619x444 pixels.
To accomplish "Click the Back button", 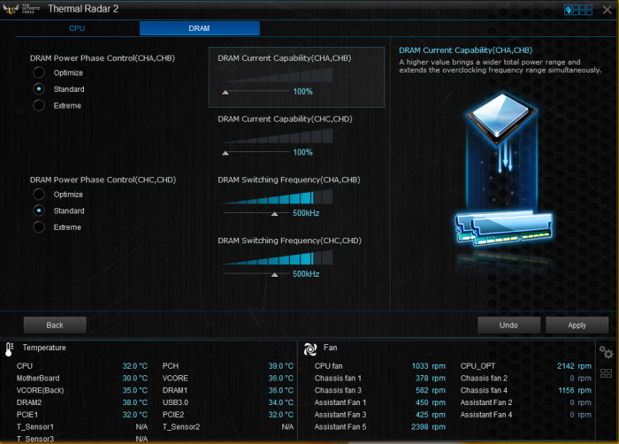I will coord(55,325).
